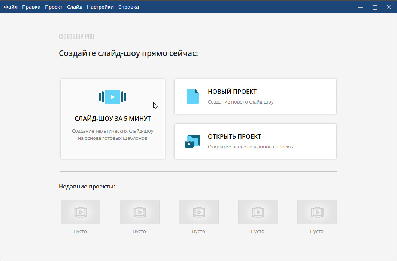
Task: Open the Файл menu
Action: click(x=11, y=7)
